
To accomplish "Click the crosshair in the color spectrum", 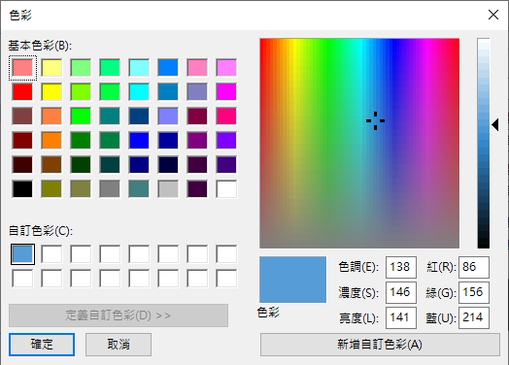I will pos(375,120).
